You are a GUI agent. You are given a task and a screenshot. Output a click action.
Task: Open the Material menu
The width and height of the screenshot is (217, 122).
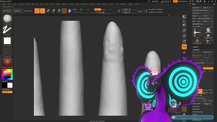click(x=65, y=4)
